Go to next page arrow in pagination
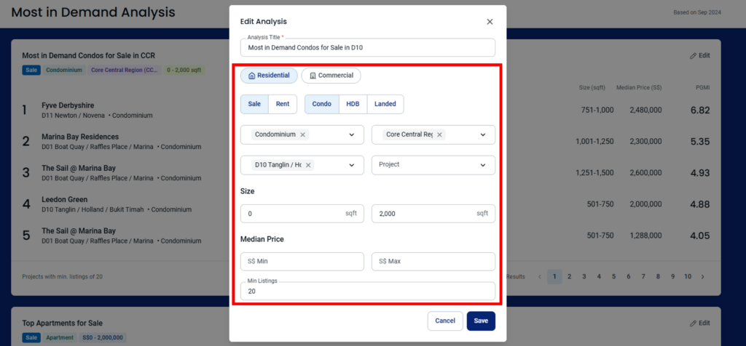This screenshot has width=746, height=346. point(702,276)
